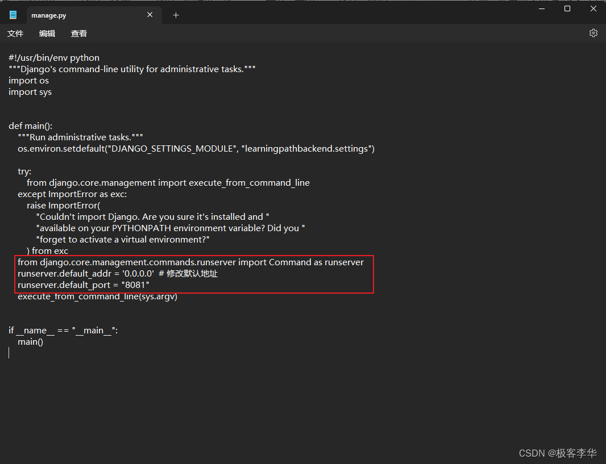Add a new tab with plus button

pyautogui.click(x=176, y=15)
